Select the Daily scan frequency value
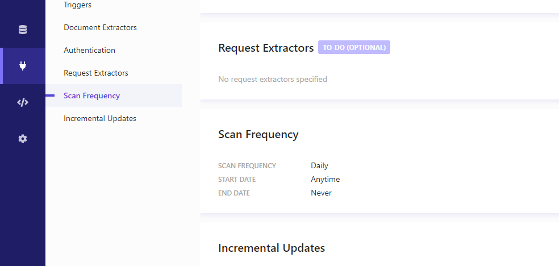This screenshot has width=559, height=266. [x=319, y=165]
